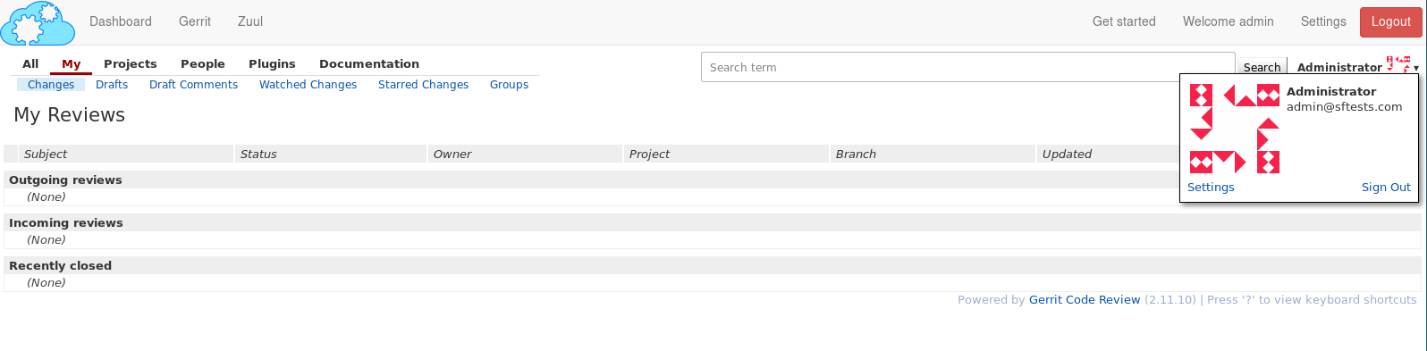
Task: Click the large identicon avatar in popup
Action: [1235, 129]
